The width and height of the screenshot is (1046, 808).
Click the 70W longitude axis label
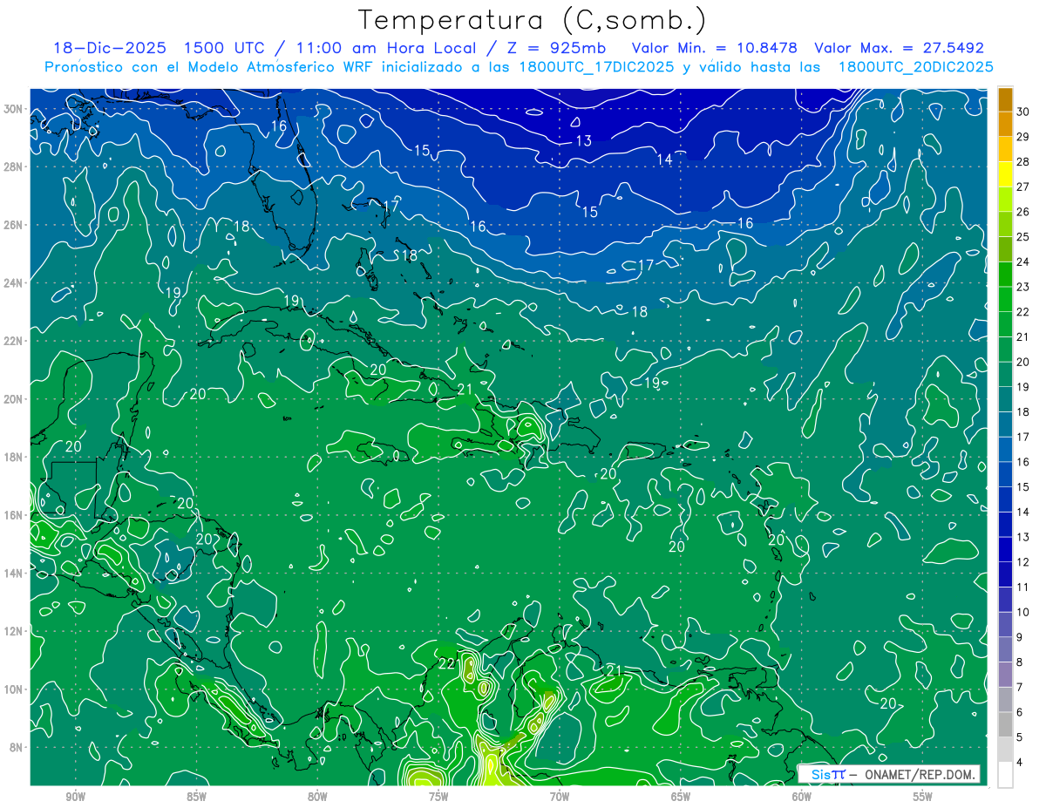point(560,797)
